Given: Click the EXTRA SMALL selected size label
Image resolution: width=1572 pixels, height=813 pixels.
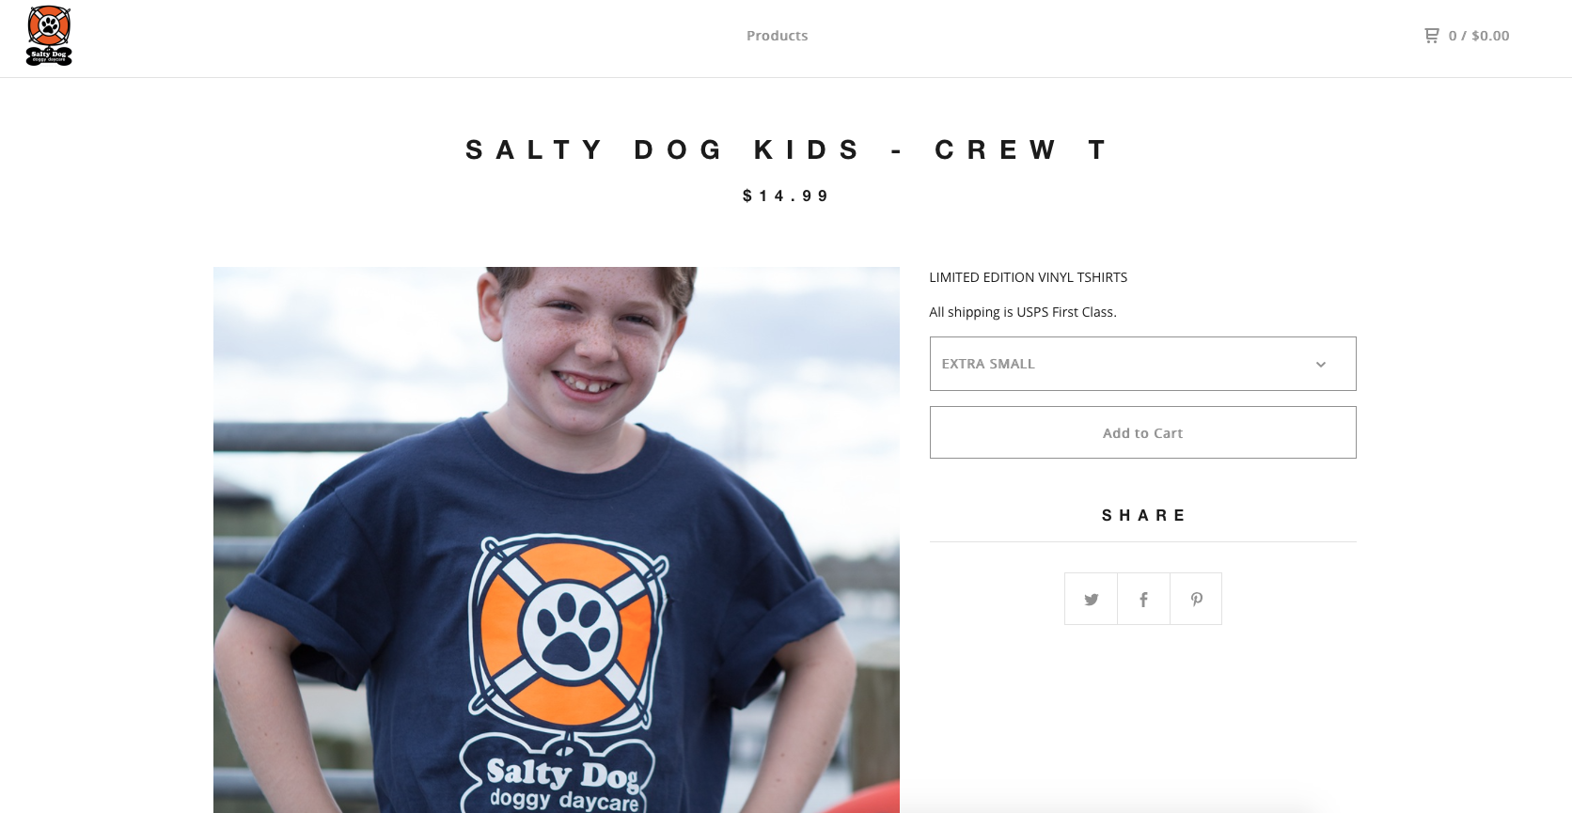Looking at the screenshot, I should click(988, 364).
